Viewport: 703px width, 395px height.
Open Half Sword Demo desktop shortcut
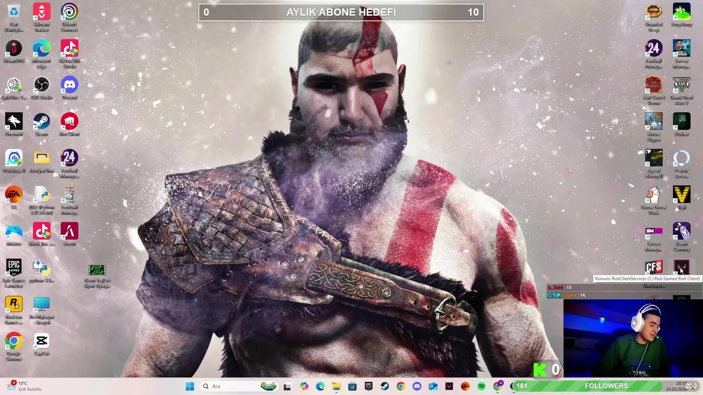click(x=654, y=91)
